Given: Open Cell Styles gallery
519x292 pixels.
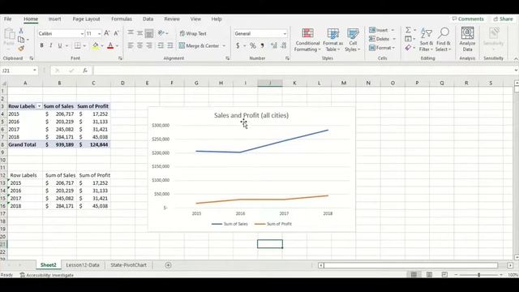Looking at the screenshot, I should tap(353, 40).
